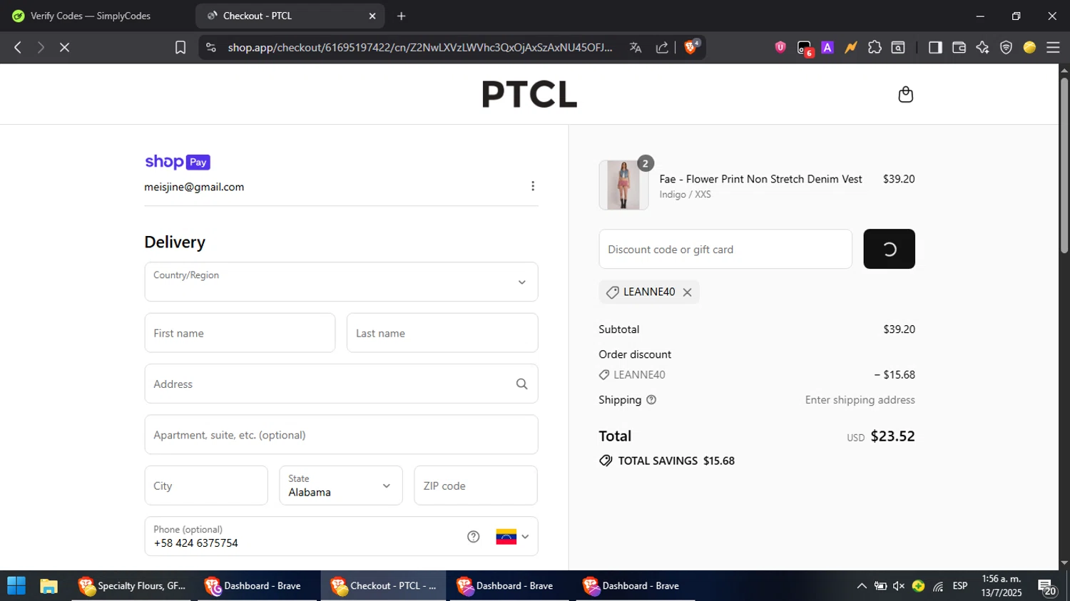Image resolution: width=1070 pixels, height=601 pixels.
Task: Close the Checkout - PTCL tab
Action: coord(372,16)
